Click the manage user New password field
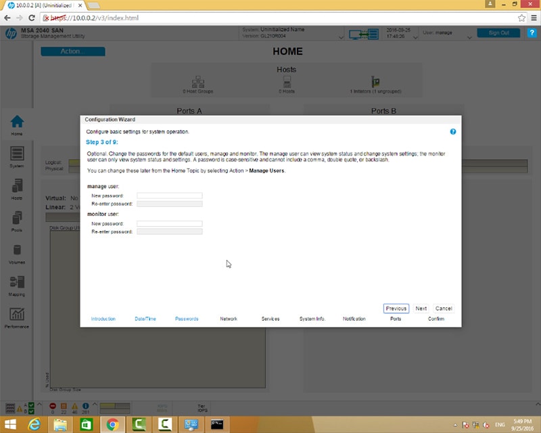 tap(169, 196)
